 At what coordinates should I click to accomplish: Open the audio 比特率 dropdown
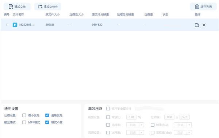click(135, 133)
